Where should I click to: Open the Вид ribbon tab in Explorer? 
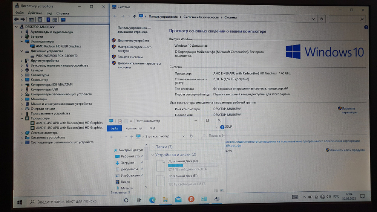152,128
